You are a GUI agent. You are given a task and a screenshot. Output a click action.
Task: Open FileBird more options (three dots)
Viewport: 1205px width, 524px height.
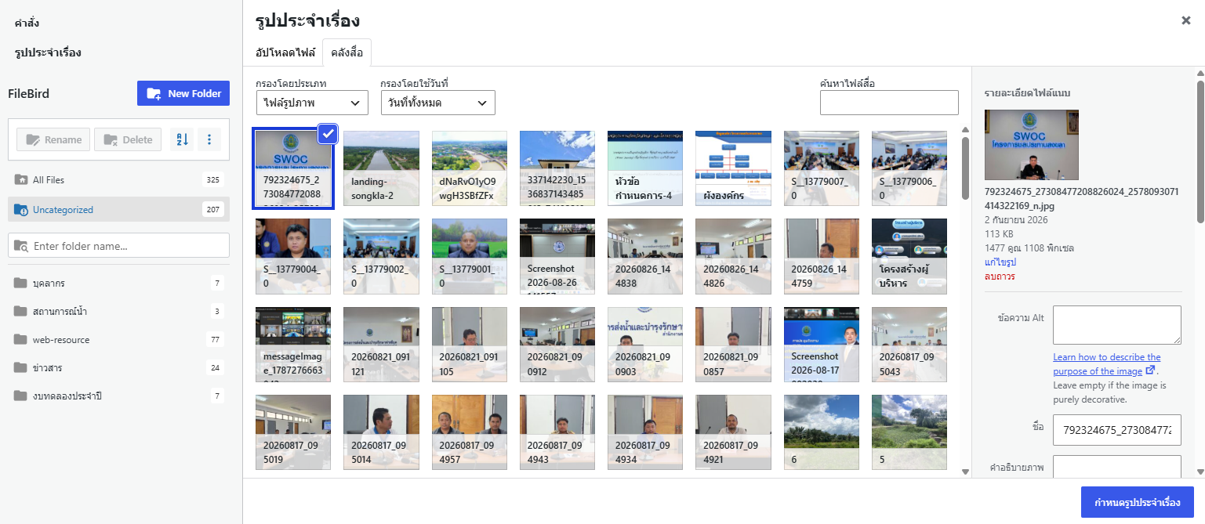click(x=209, y=139)
